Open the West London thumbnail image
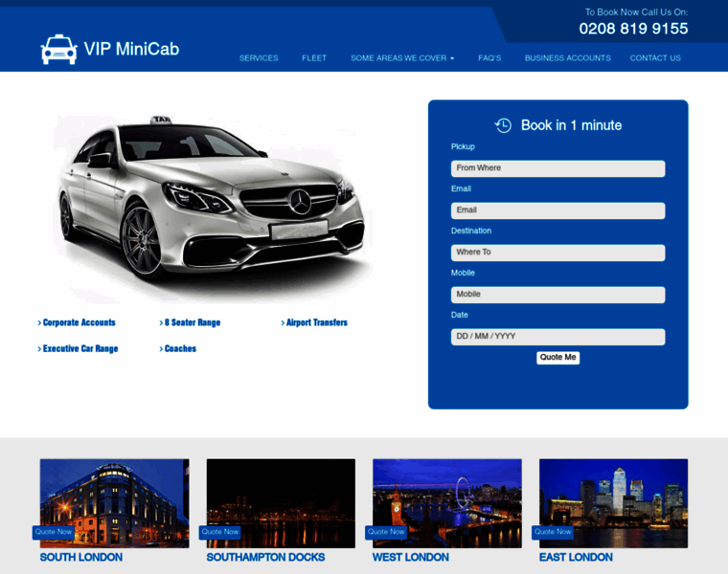The width and height of the screenshot is (728, 574). [447, 503]
